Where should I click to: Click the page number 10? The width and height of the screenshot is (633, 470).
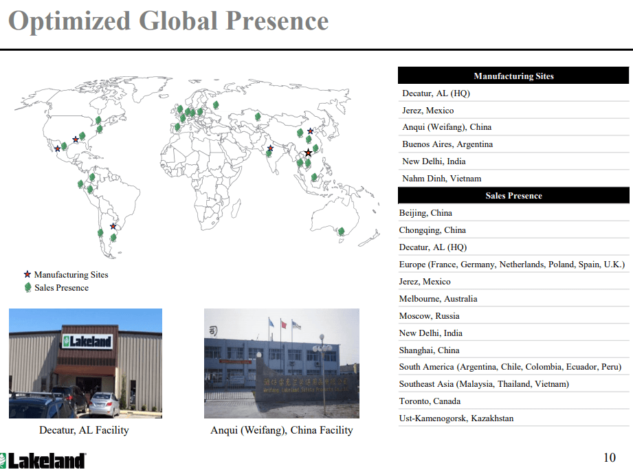[x=609, y=458]
